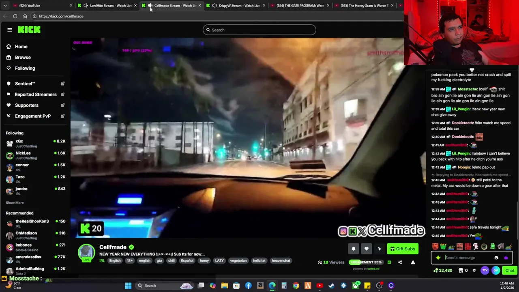519x292 pixels.
Task: Open the channel shop icon
Action: pyautogui.click(x=461, y=271)
